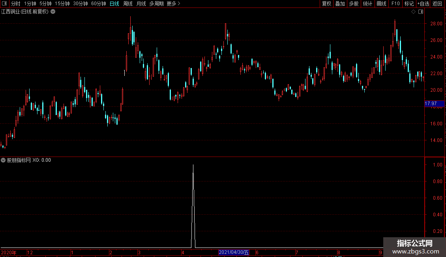Select the 30分钟 period tab
This screenshot has width=446, height=257.
click(x=81, y=4)
